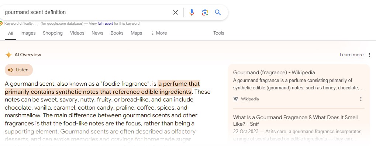Image resolution: width=376 pixels, height=146 pixels.
Task: Switch to the Shopping tab
Action: tap(53, 33)
